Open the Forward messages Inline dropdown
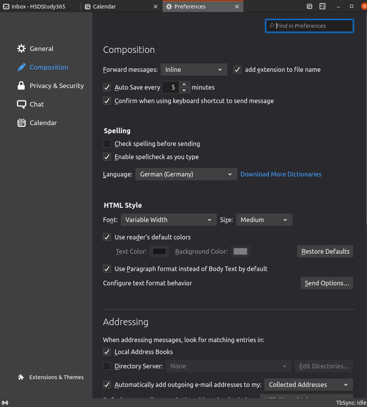Viewport: 367px width, 407px height. pyautogui.click(x=193, y=70)
